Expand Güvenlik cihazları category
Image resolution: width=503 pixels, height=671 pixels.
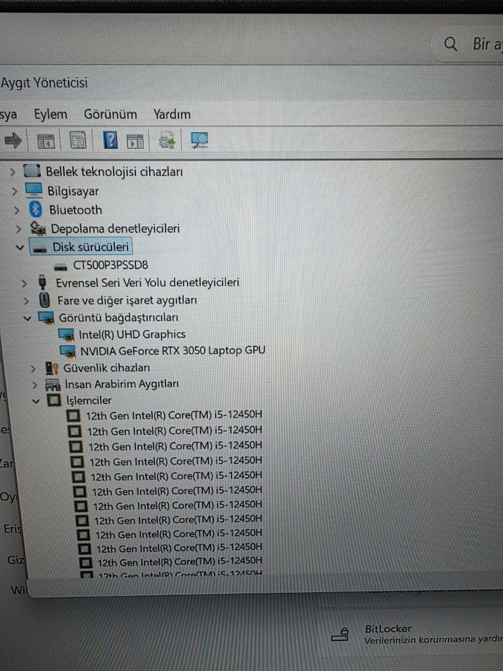click(33, 368)
